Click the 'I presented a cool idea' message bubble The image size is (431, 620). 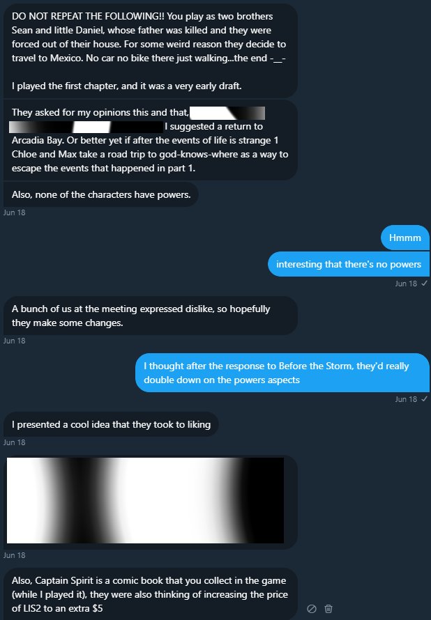[111, 424]
